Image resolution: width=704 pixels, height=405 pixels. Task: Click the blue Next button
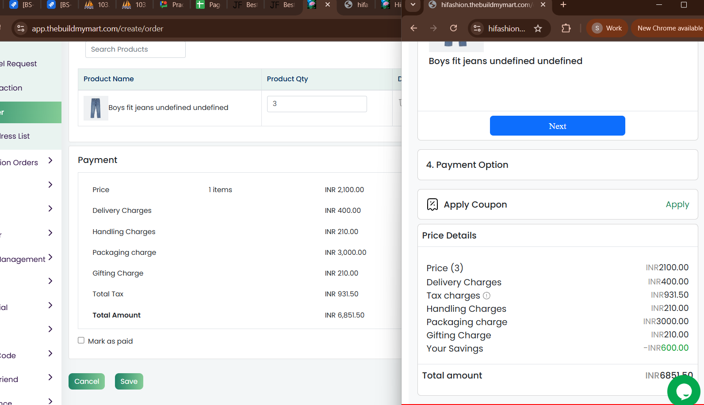pos(558,126)
